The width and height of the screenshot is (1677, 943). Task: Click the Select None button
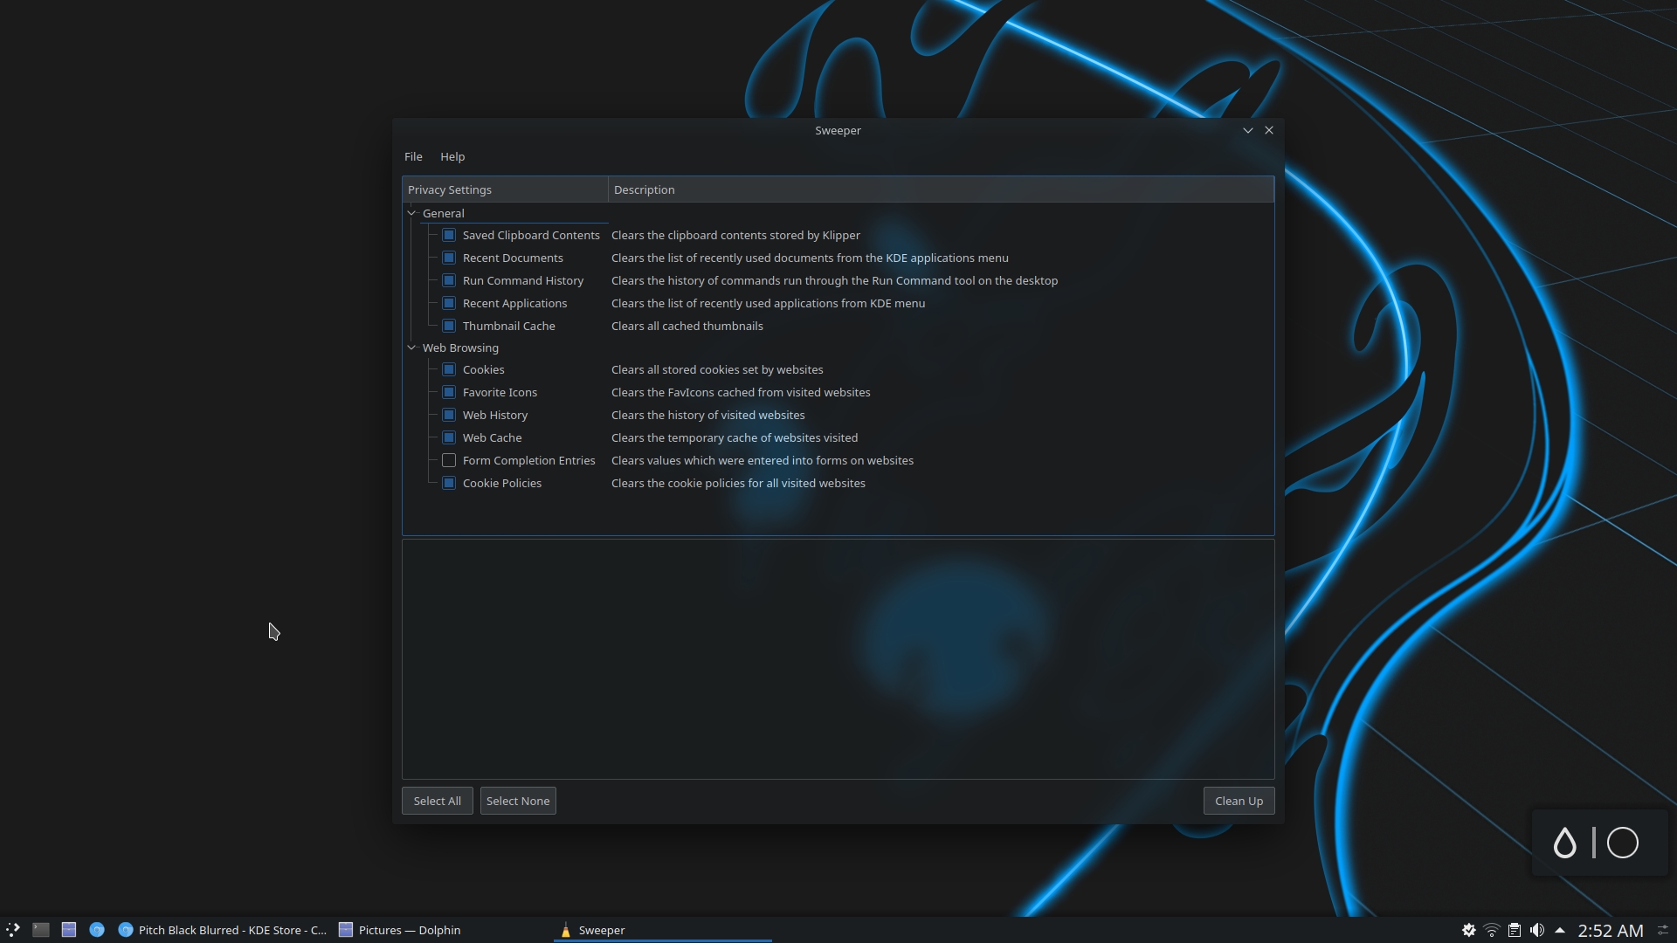518,801
